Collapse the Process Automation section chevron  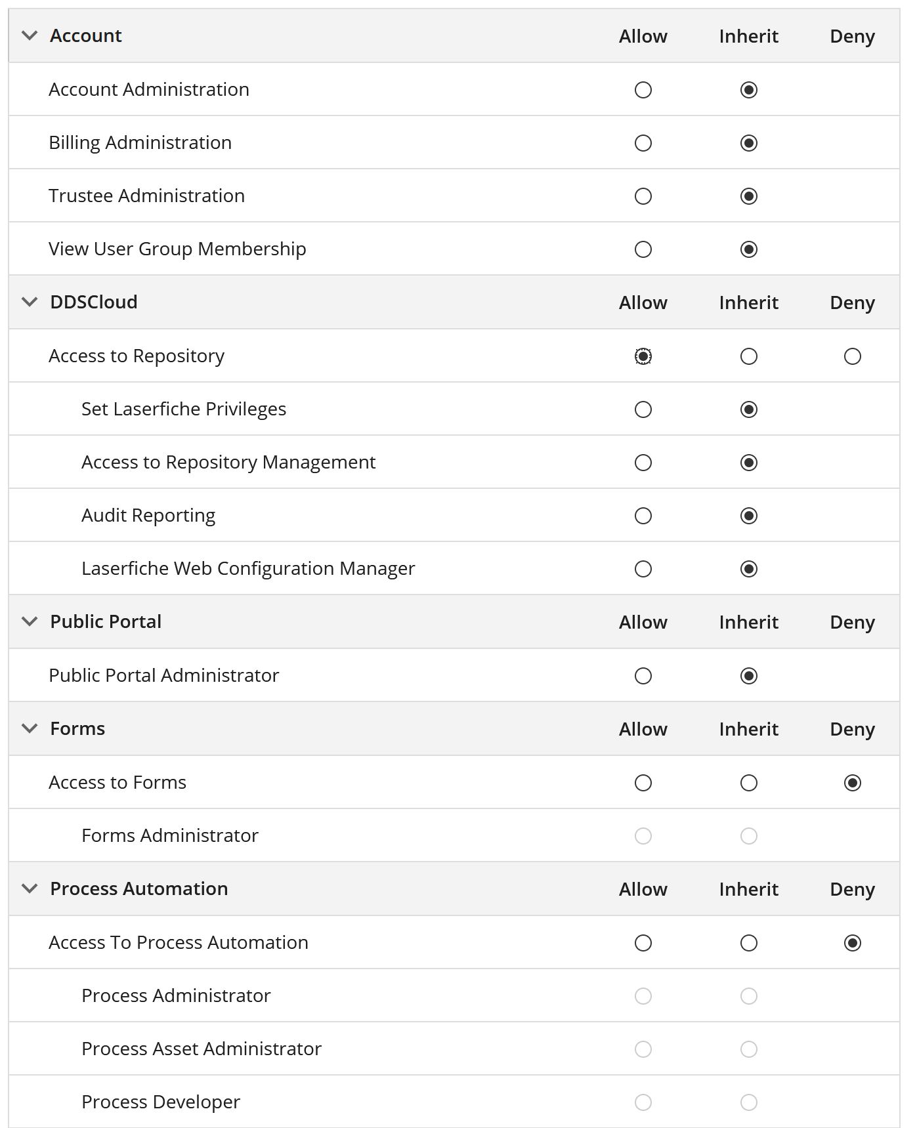coord(30,888)
